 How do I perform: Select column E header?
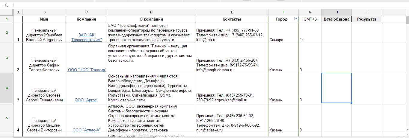tap(232, 12)
